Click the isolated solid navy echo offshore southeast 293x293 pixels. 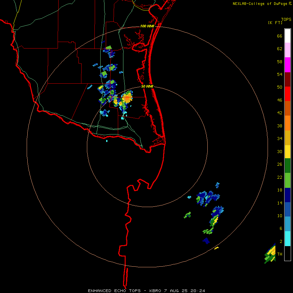[206, 241]
